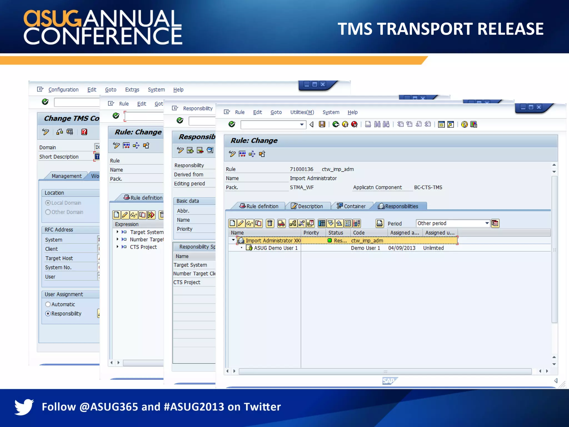The image size is (569, 427).
Task: Click the Delete trash icon in responsibilities toolbar
Action: click(270, 223)
